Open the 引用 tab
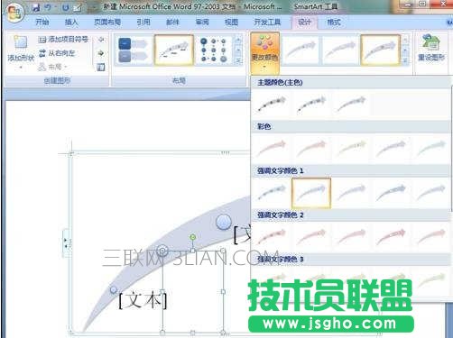Screen dimensions: 453x338 143,22
